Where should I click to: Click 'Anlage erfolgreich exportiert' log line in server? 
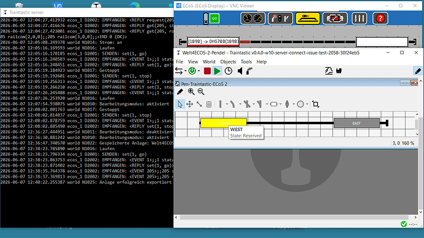point(135,182)
